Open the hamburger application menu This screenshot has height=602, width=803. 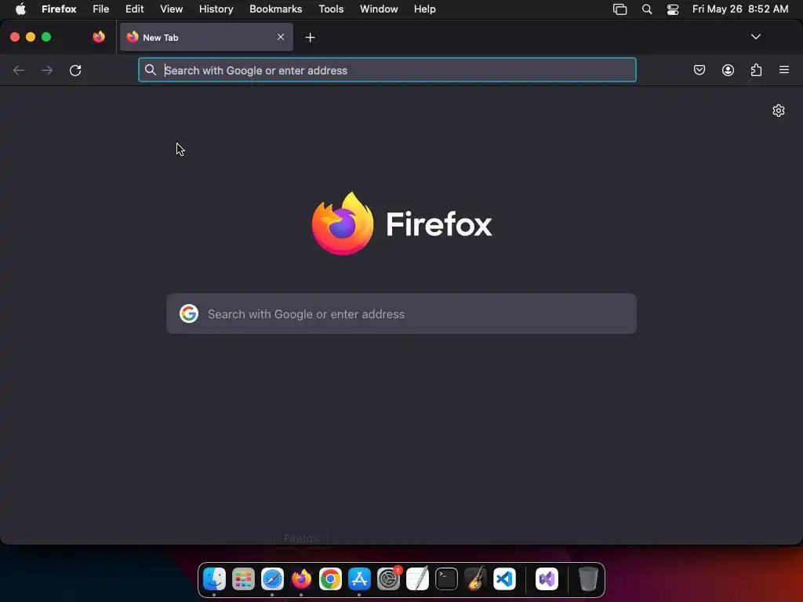[784, 70]
